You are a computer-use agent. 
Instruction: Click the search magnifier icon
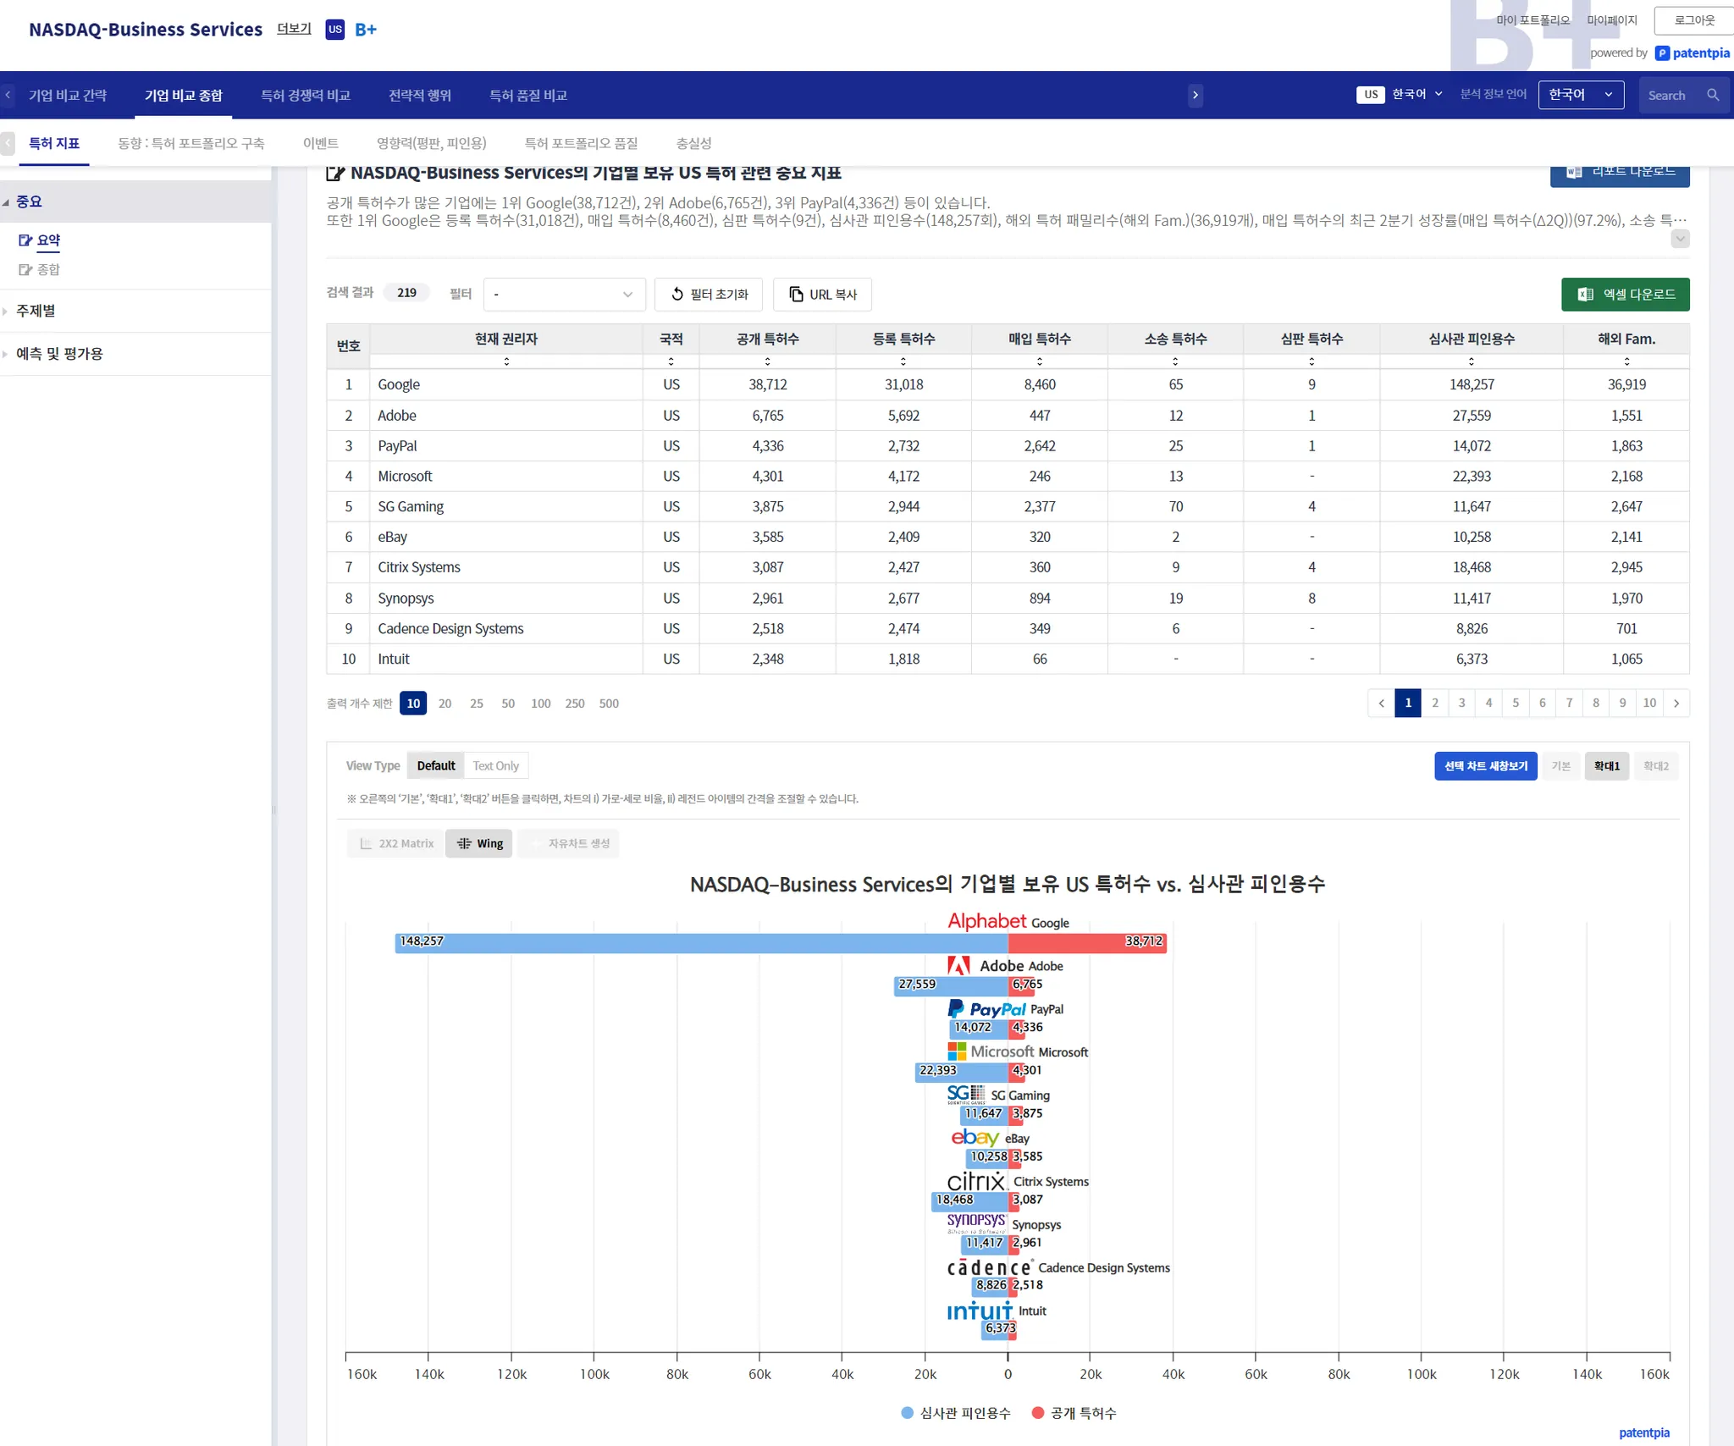pyautogui.click(x=1713, y=95)
